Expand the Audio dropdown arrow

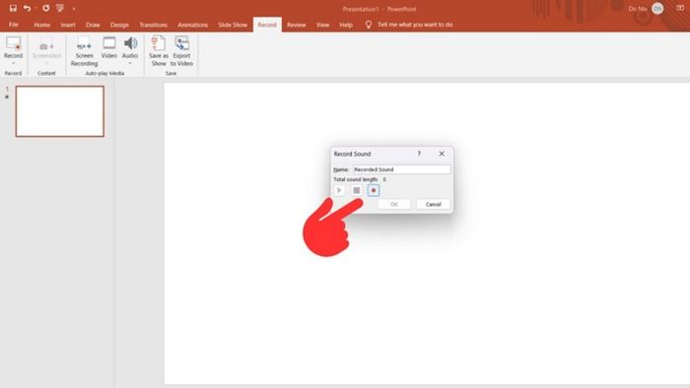pyautogui.click(x=130, y=64)
